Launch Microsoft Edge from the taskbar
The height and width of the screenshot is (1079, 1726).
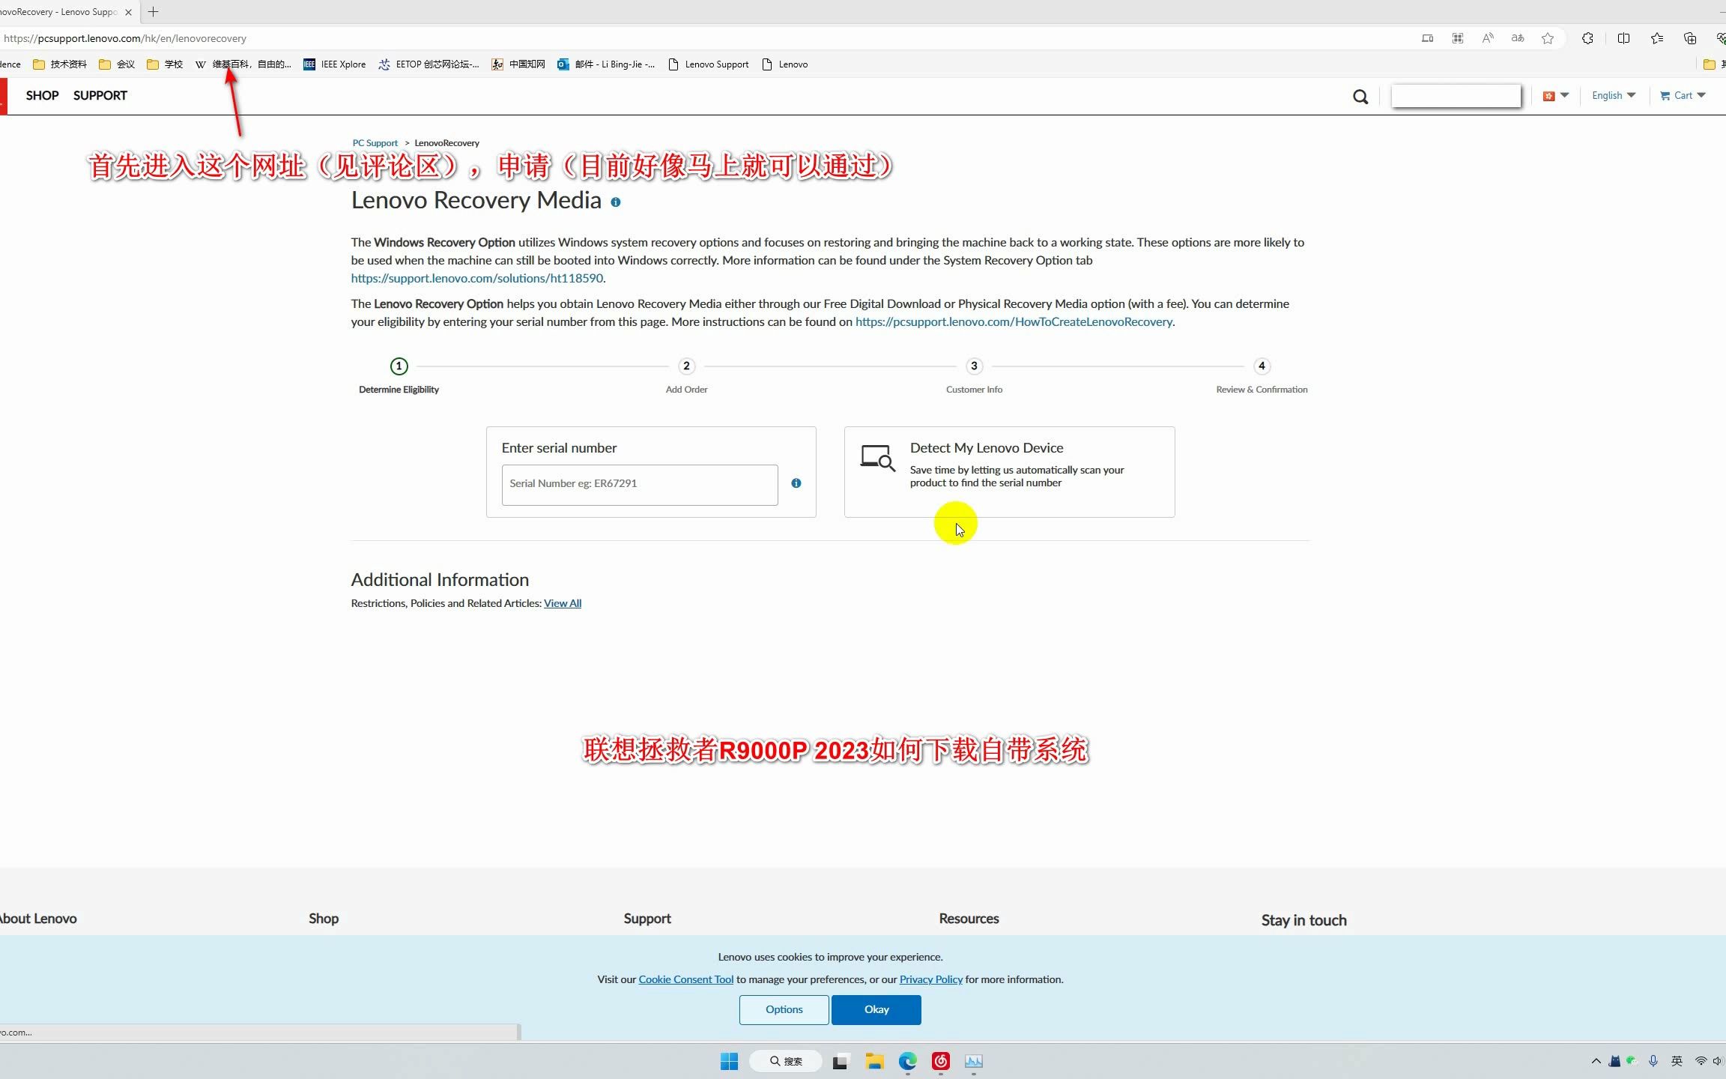point(906,1061)
